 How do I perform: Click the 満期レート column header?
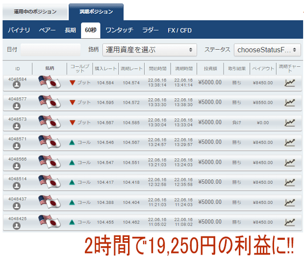[131, 69]
